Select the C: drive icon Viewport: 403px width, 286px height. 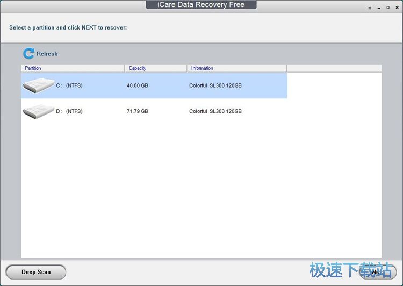click(x=39, y=85)
